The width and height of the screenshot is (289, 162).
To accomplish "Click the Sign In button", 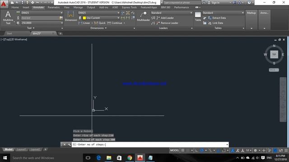I will pos(214,3).
